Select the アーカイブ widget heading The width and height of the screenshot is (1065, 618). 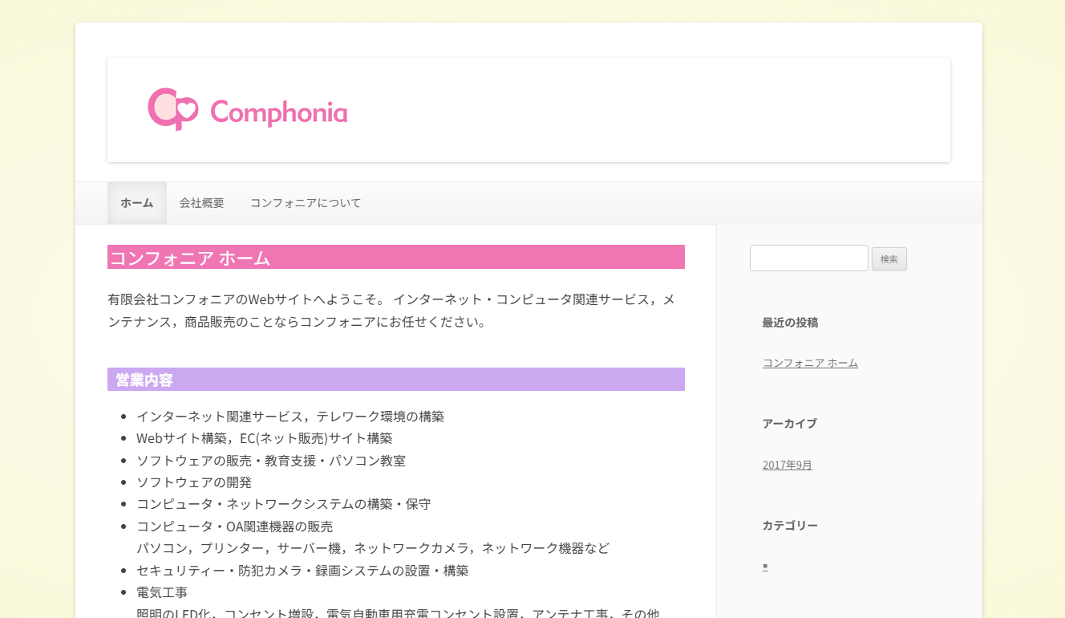coord(790,424)
